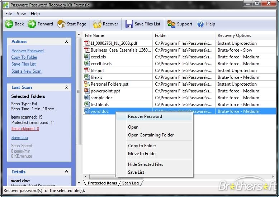
Task: Open Support via the people icon
Action: pos(171,24)
